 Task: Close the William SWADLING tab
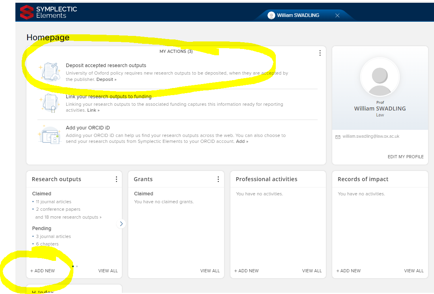[337, 15]
